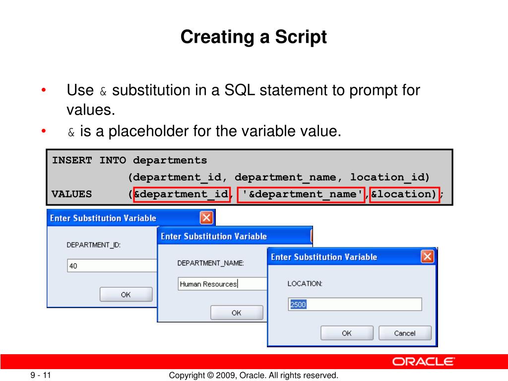This screenshot has width=508, height=381.
Task: Click the '&department_name' placeholder in the code
Action: click(x=301, y=194)
